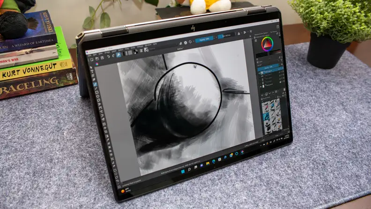The height and width of the screenshot is (209, 371).
Task: Reload the original brush preset
Action: coord(190,42)
